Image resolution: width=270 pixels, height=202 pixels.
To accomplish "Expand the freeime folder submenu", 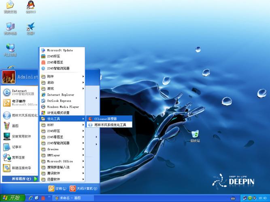I will [x=62, y=149].
